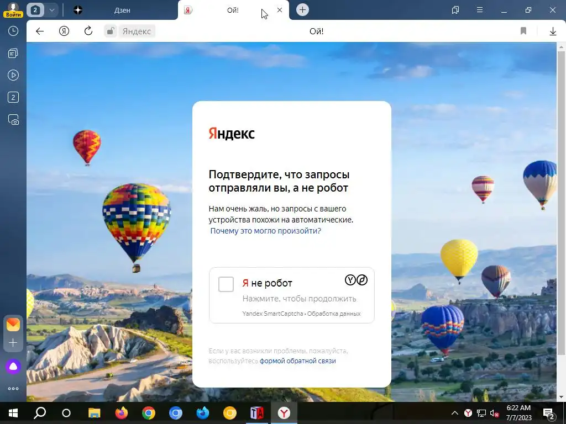Go back with the back arrow

[x=40, y=31]
